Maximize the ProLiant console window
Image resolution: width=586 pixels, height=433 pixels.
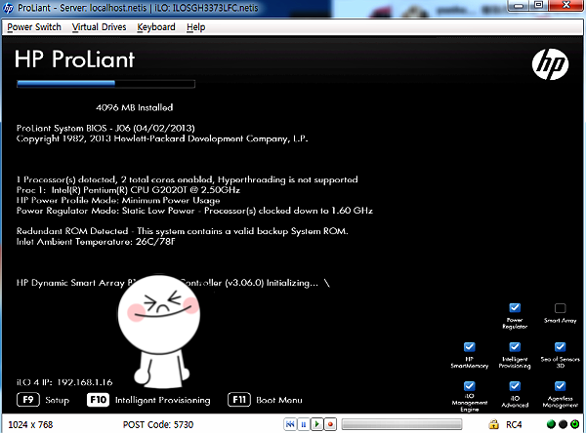[x=539, y=6]
